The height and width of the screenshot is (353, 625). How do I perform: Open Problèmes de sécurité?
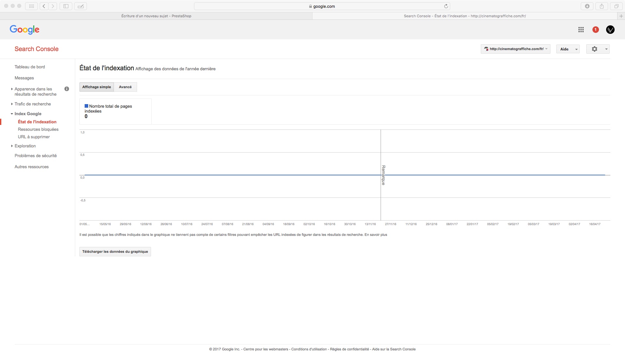pos(35,156)
